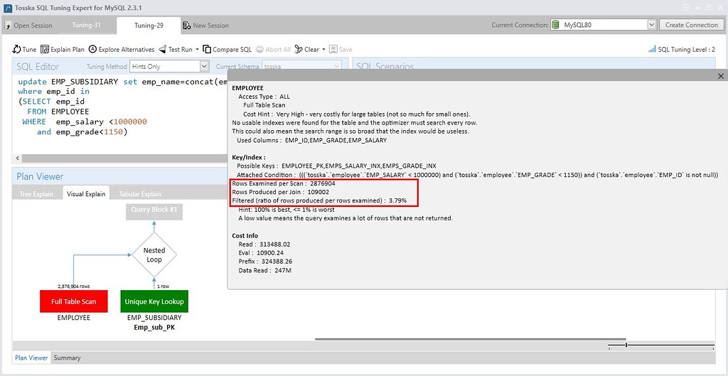Click Explore Alternatives icon

93,50
